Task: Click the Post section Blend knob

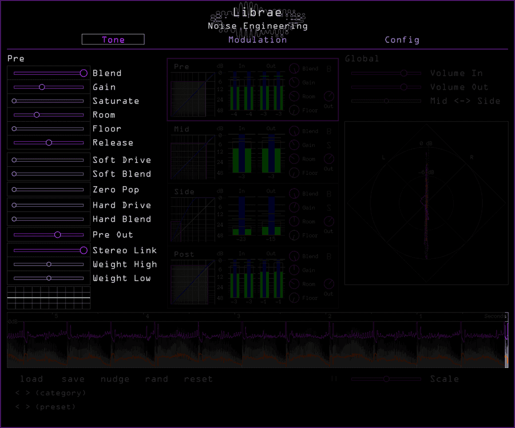Action: click(294, 256)
